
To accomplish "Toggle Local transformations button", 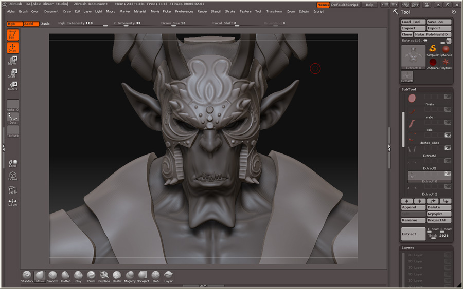I will (x=13, y=164).
